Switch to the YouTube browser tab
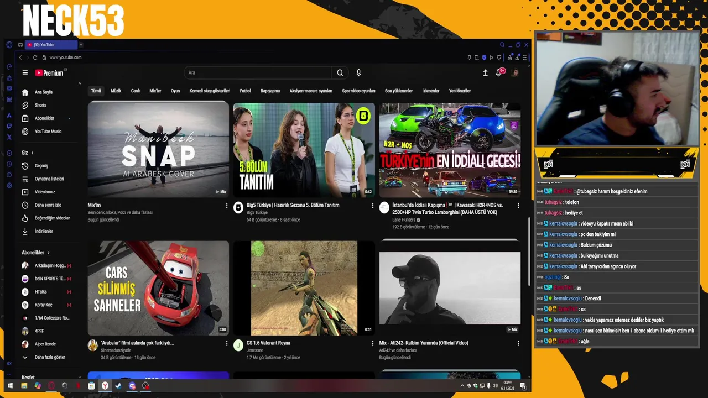Screen dimensions: 708x398 coord(51,45)
